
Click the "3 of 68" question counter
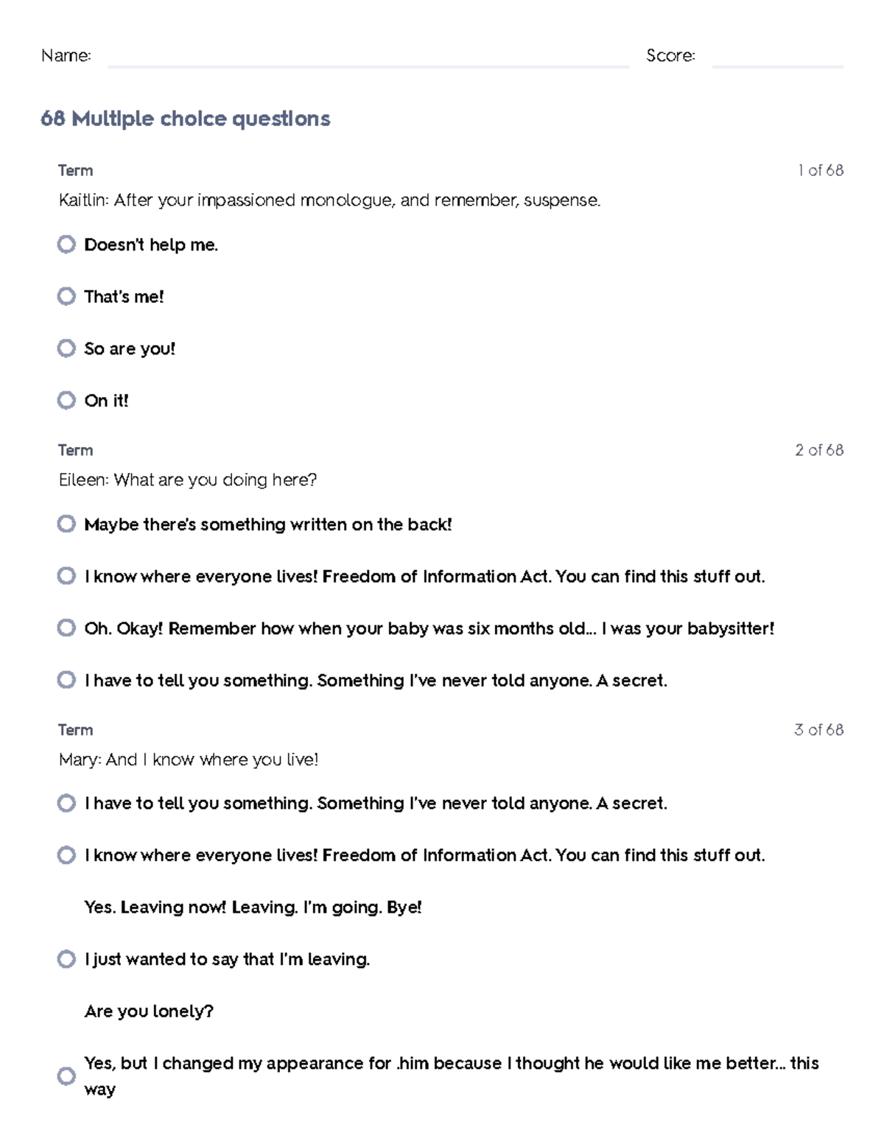click(x=819, y=730)
